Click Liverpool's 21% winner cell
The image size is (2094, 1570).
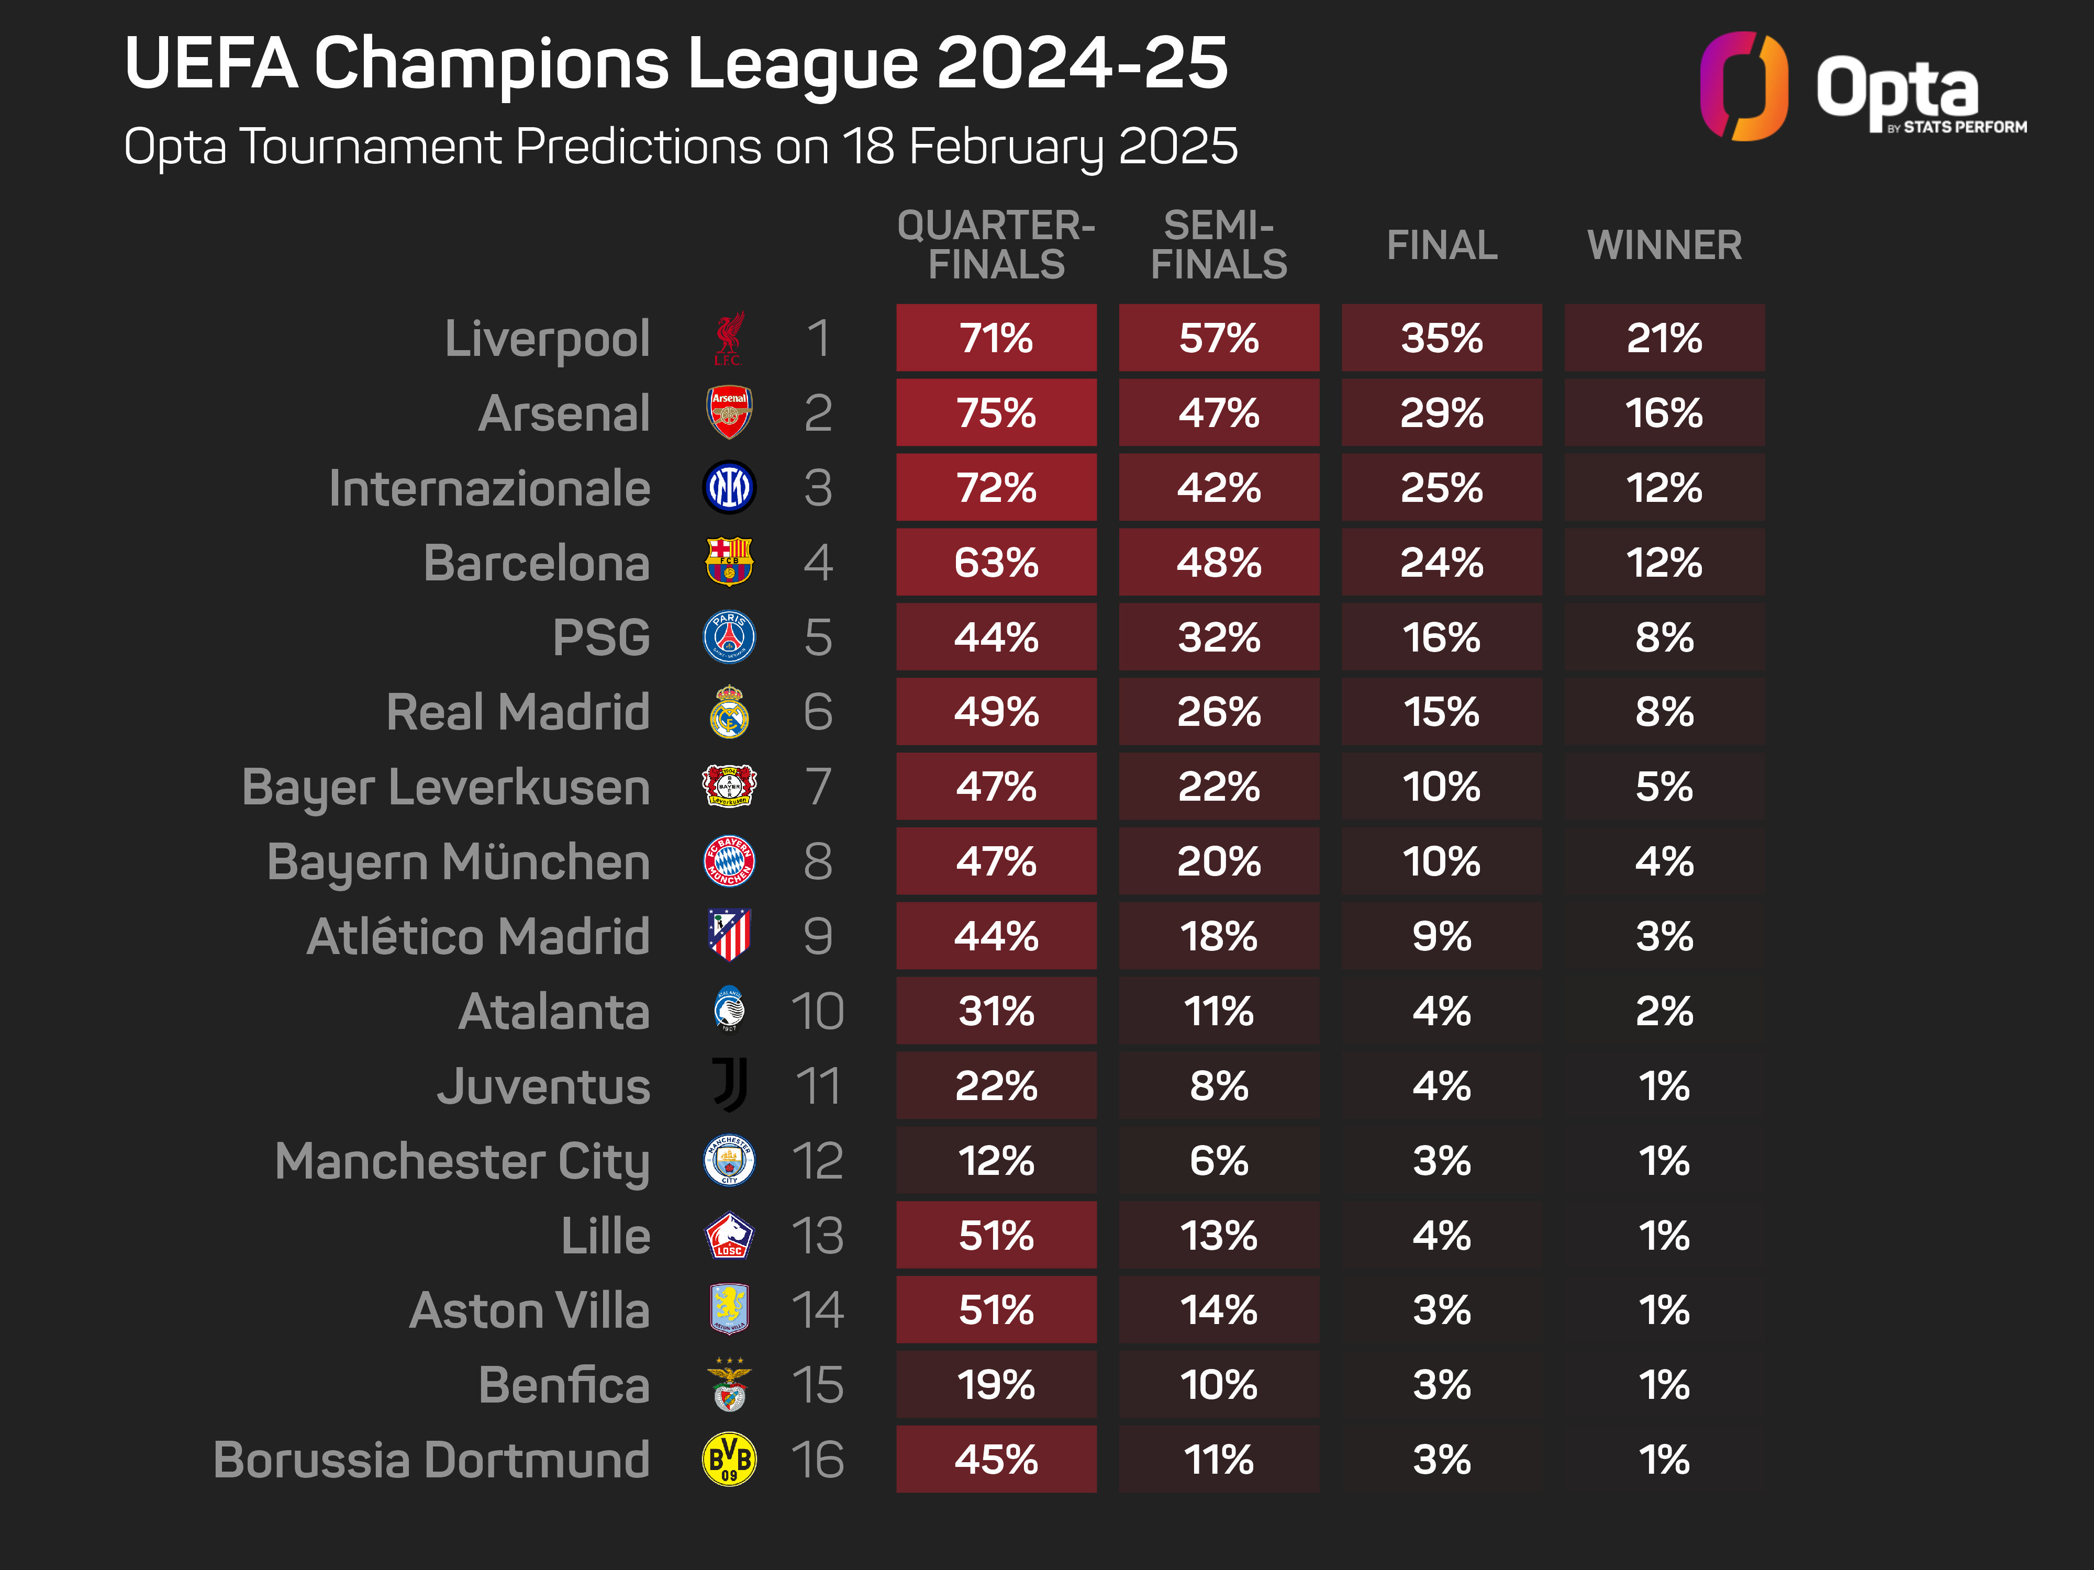(x=1664, y=338)
